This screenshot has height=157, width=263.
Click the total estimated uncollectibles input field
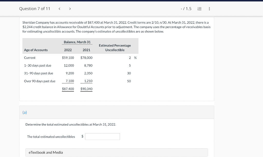pos(102,136)
